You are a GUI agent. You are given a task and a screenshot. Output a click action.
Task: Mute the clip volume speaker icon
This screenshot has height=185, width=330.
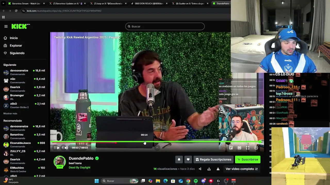[66, 148]
